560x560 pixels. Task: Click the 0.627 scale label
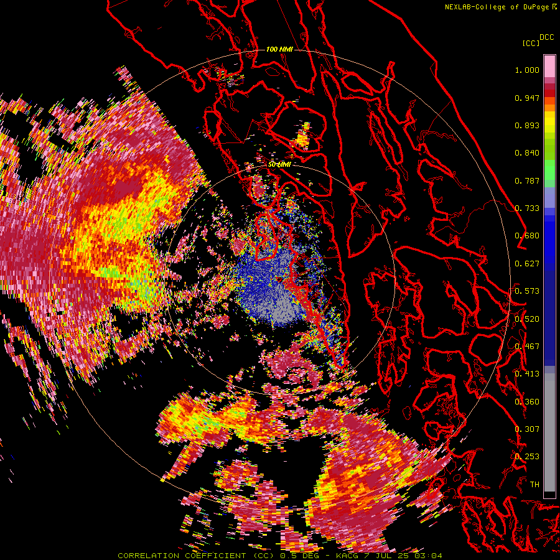tap(527, 264)
